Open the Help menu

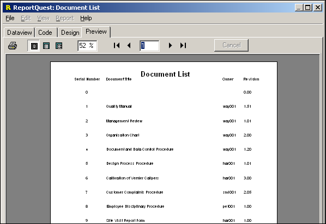coord(86,18)
